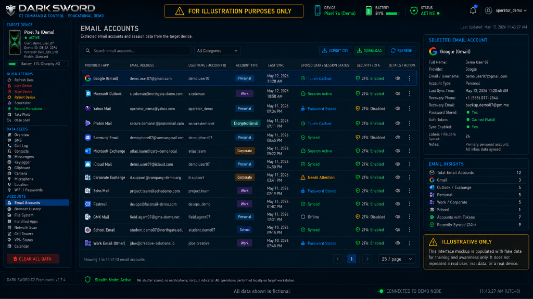
Task: Open the three-dot menu for Google Gmail row
Action: (x=410, y=78)
